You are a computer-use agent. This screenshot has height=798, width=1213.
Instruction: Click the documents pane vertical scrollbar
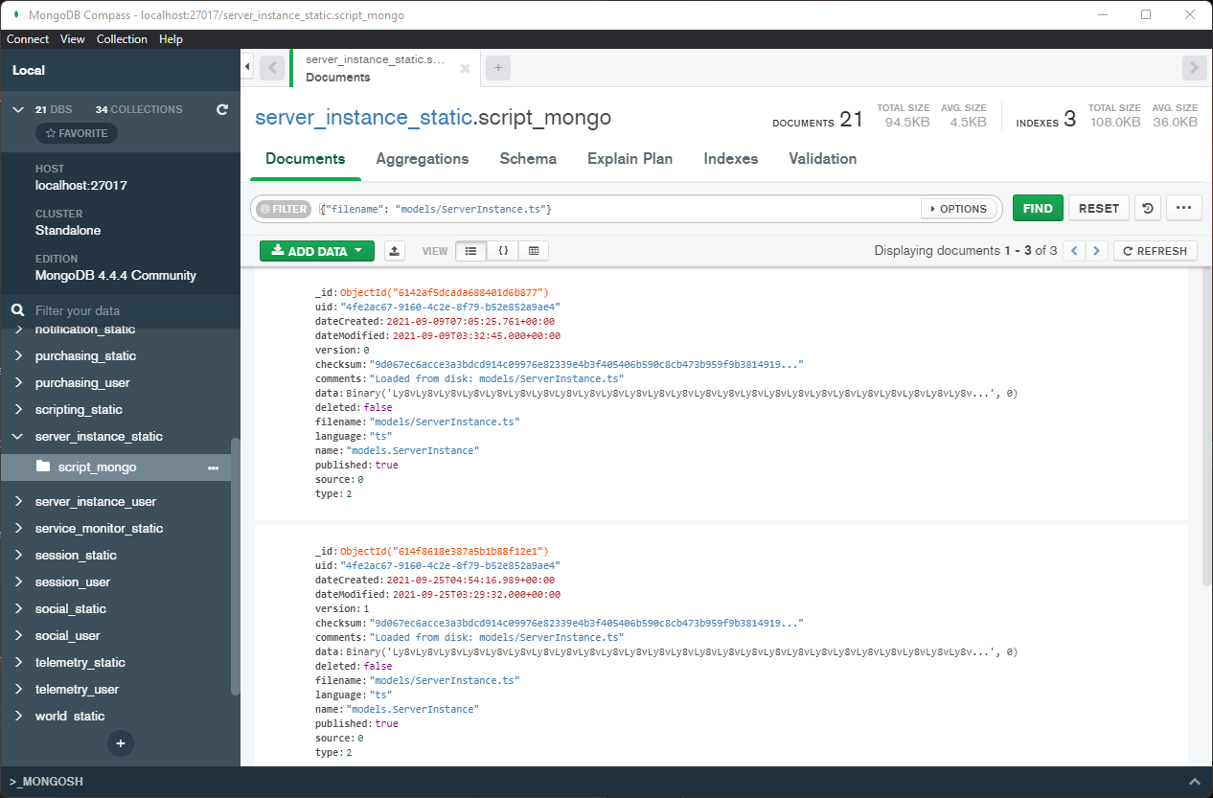click(x=1206, y=426)
